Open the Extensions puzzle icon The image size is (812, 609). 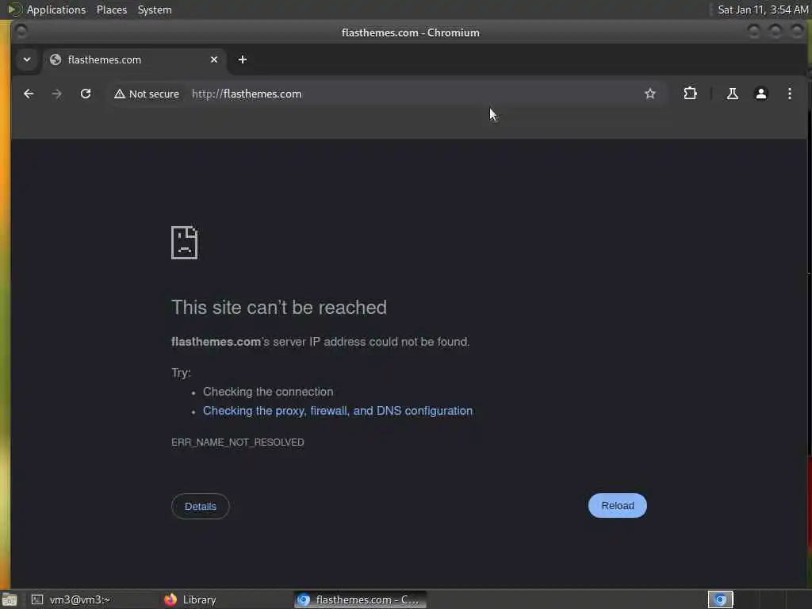[690, 94]
